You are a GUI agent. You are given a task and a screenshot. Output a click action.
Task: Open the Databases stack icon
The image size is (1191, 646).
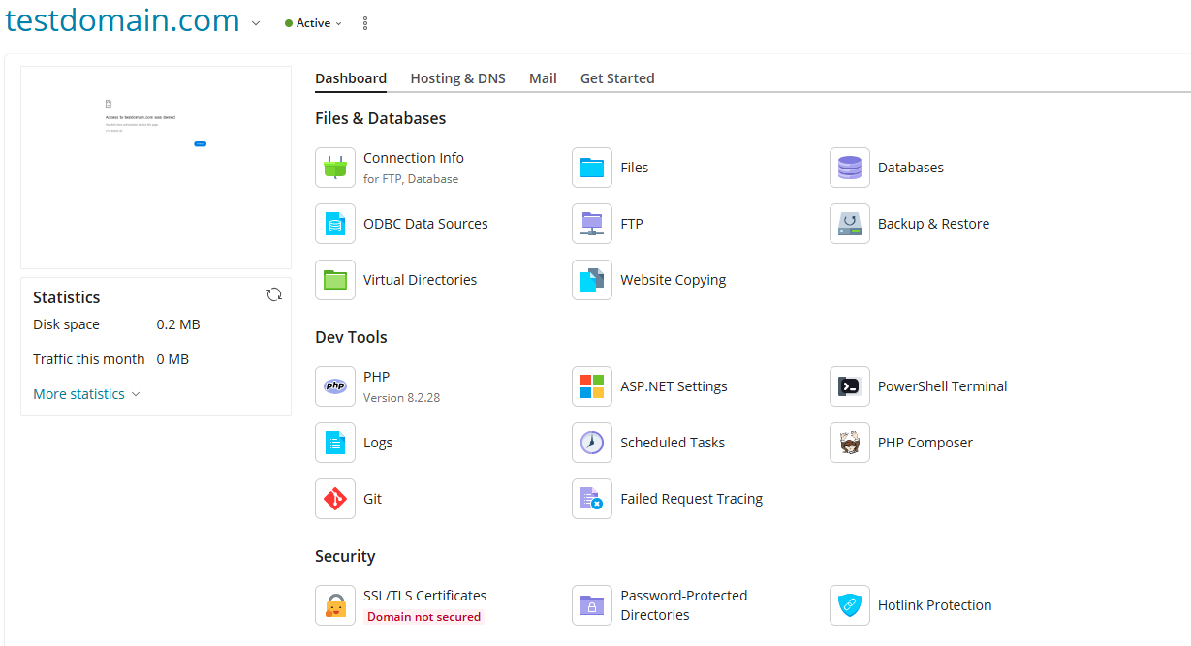(x=850, y=168)
